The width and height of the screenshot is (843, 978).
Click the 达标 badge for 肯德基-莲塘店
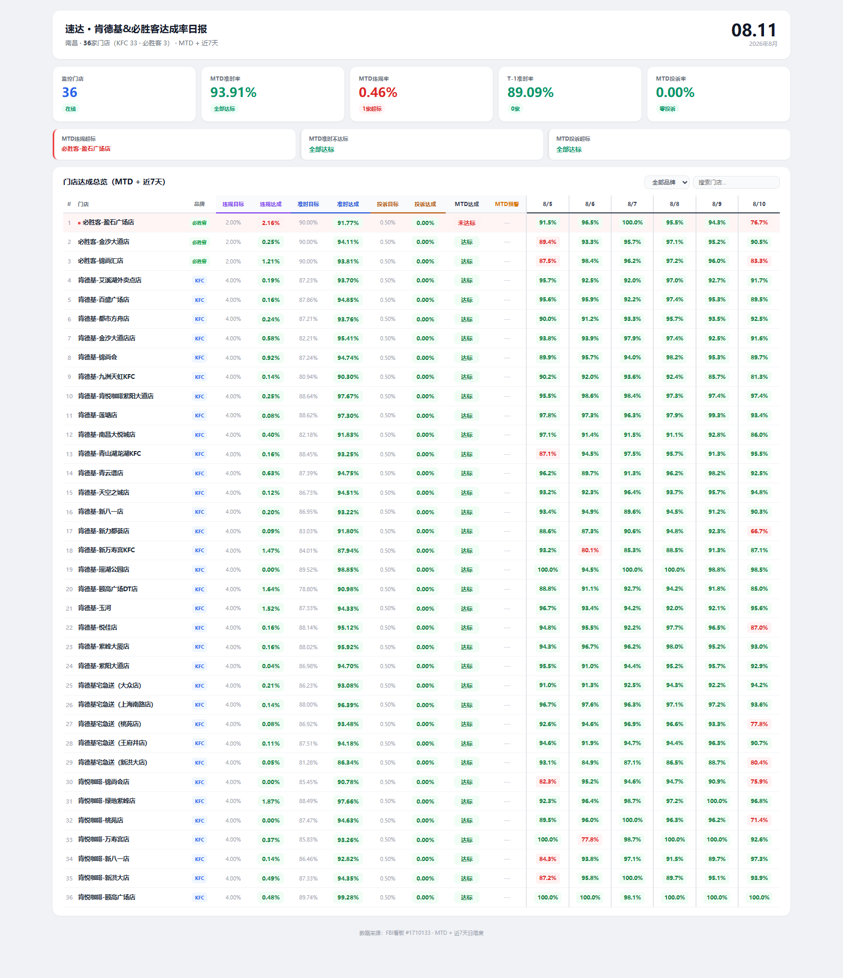[x=467, y=416]
